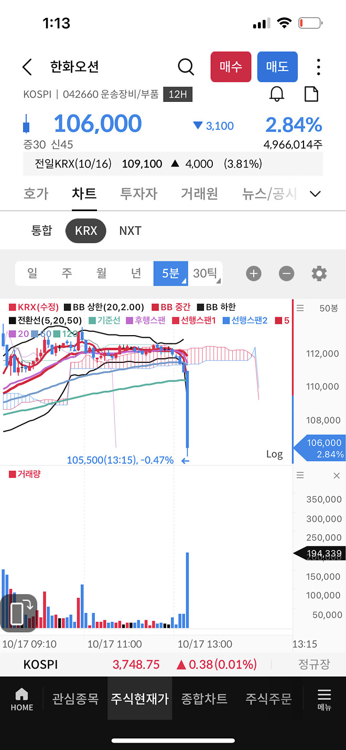
Task: Open the stock search magnifier
Action: pos(186,67)
